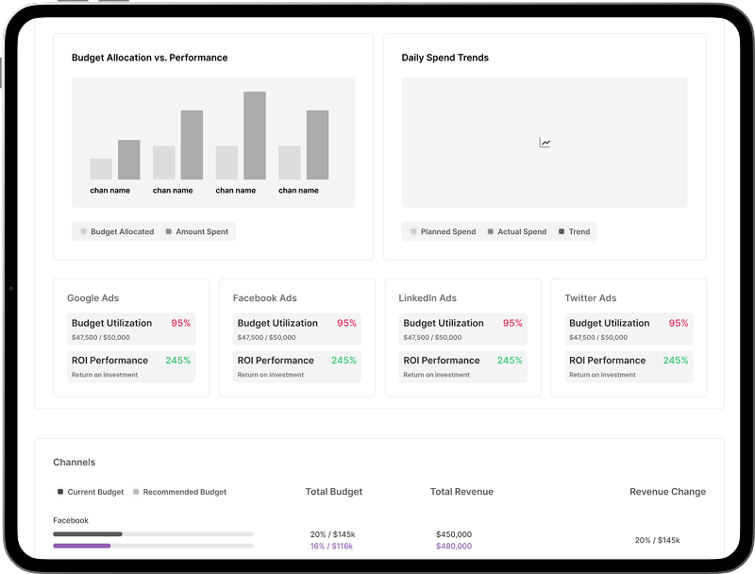This screenshot has height=574, width=755.
Task: Open the LinkedIn Ads card heading
Action: click(428, 298)
